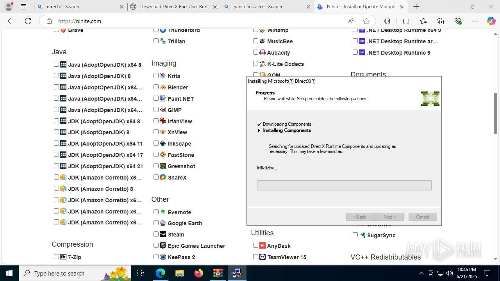500x281 pixels.
Task: Open Firefox from the taskbar
Action: tap(199, 273)
